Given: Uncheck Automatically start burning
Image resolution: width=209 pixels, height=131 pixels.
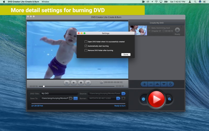Looking at the screenshot, I should pyautogui.click(x=86, y=46).
